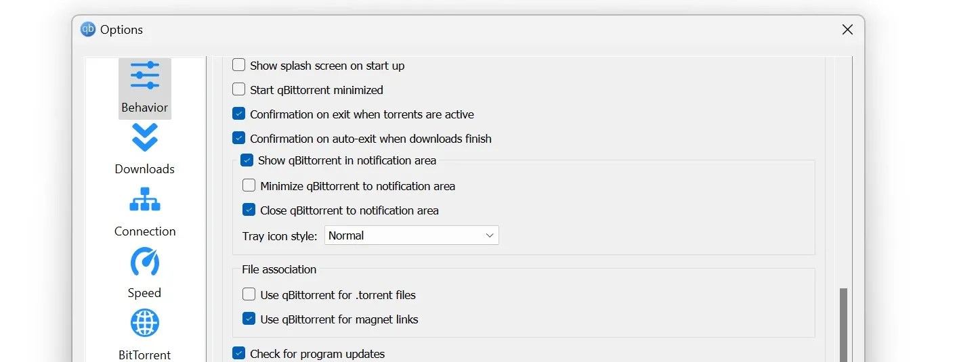Switch to the Downloads tab label
This screenshot has width=957, height=362.
click(x=144, y=169)
